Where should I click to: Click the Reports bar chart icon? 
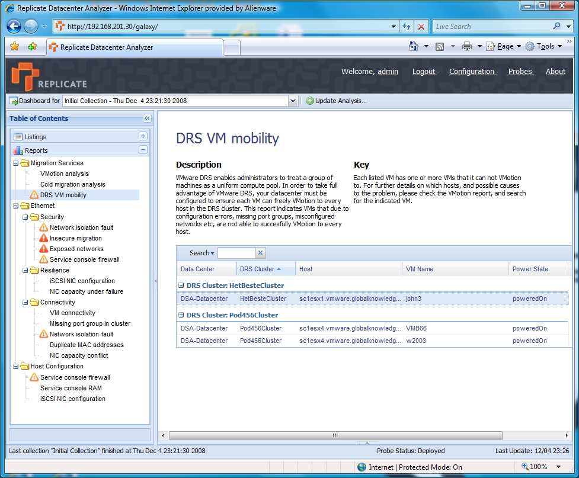click(x=18, y=150)
